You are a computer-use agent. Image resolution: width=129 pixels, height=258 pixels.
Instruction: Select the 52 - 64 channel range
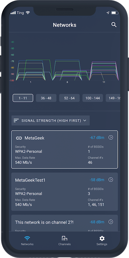69,98
